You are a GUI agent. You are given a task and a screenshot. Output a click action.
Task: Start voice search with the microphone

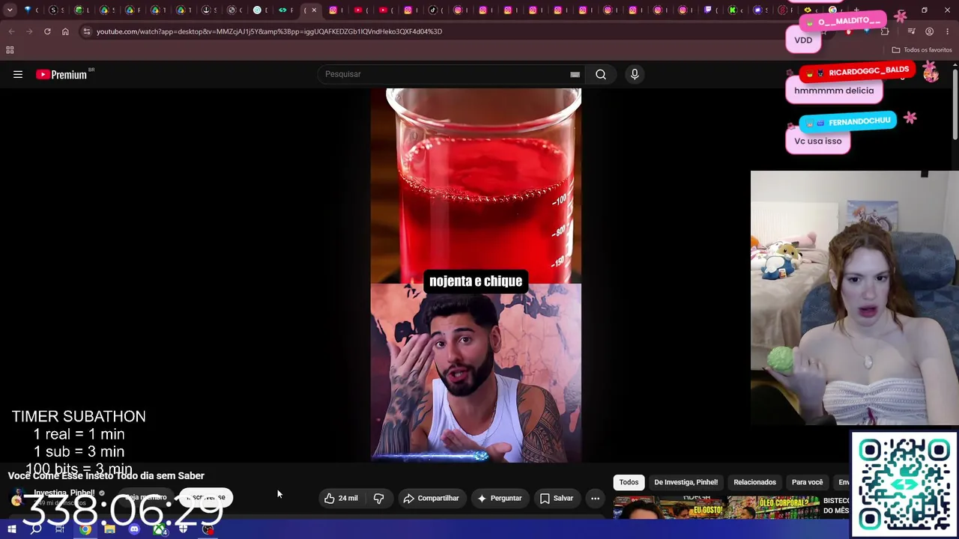tap(635, 74)
